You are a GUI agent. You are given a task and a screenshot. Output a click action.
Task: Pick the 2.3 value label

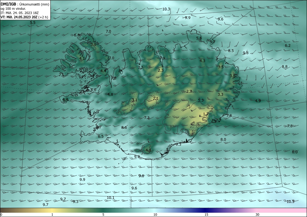click(161, 70)
